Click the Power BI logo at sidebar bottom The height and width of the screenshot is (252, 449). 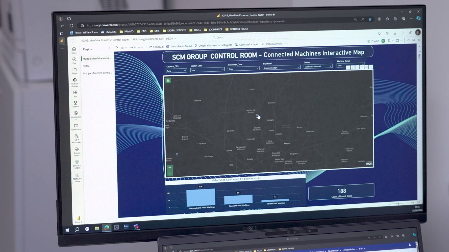[79, 219]
